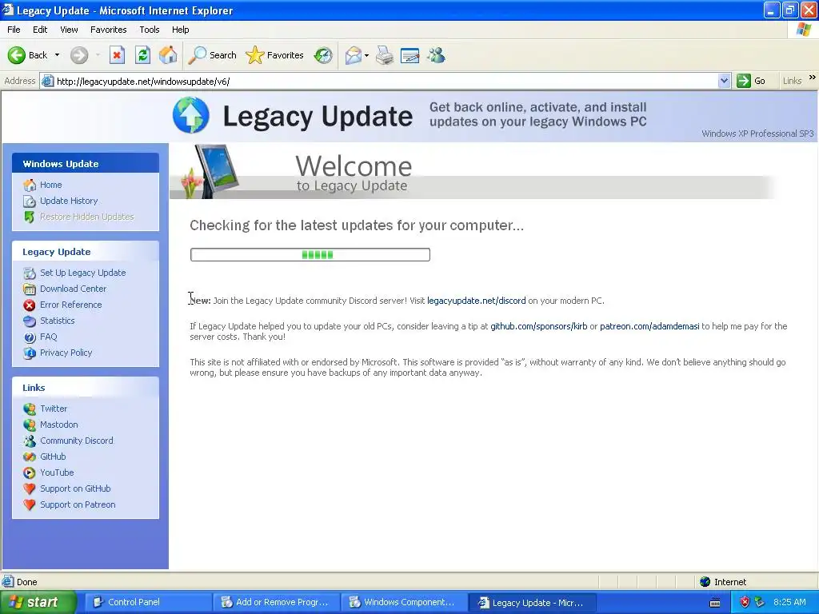Screen dimensions: 819x614
Task: Stop page loading with red X icon
Action: coord(117,55)
